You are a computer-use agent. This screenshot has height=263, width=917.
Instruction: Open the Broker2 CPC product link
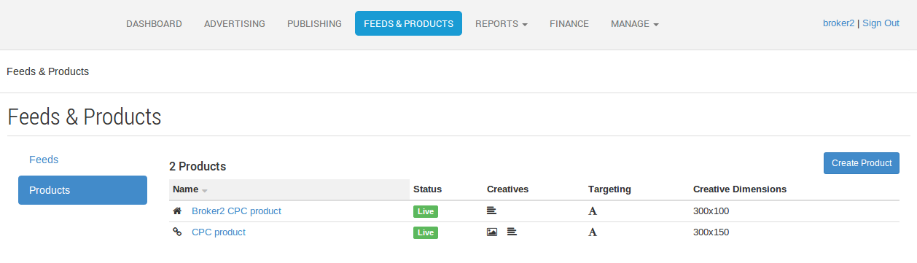(236, 211)
